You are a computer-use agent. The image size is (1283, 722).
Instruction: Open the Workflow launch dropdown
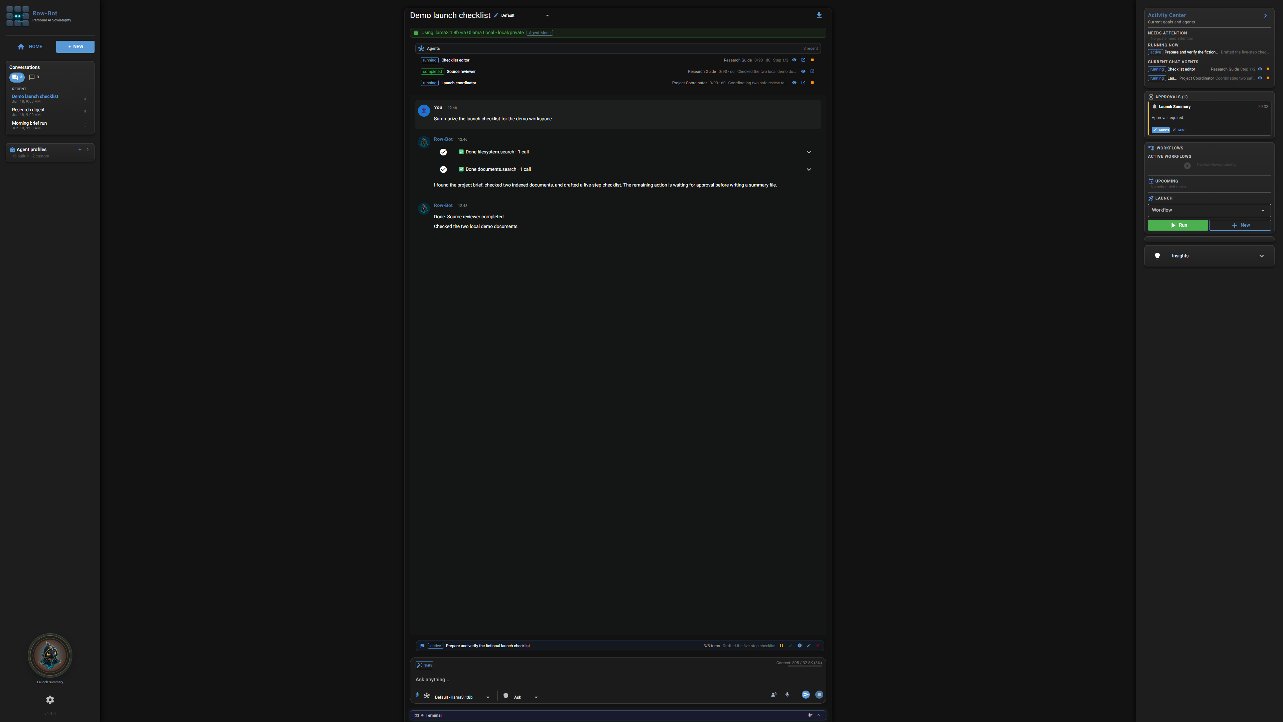click(x=1209, y=210)
